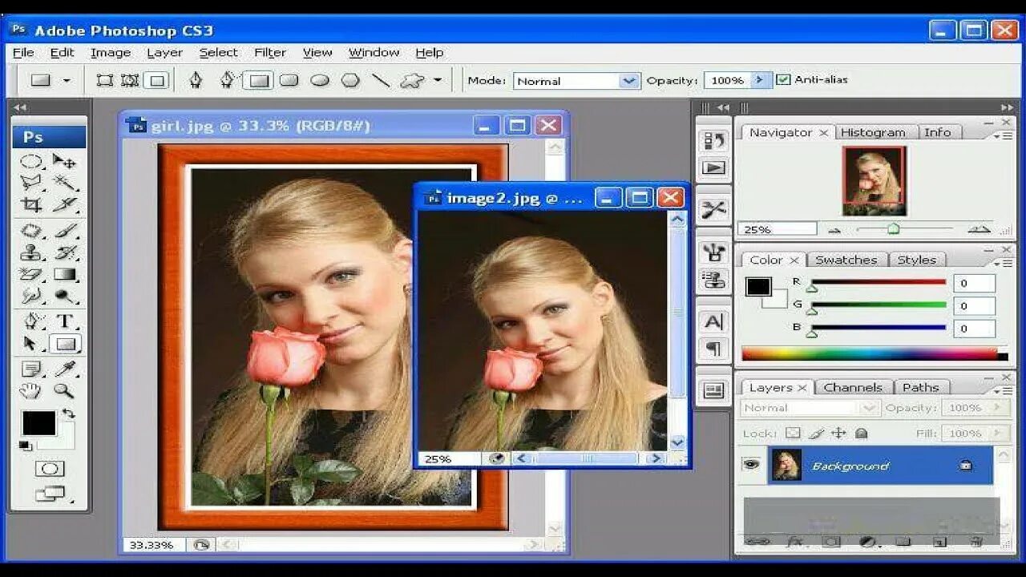The height and width of the screenshot is (577, 1026).
Task: Open the Character panel dock icon
Action: pyautogui.click(x=713, y=322)
